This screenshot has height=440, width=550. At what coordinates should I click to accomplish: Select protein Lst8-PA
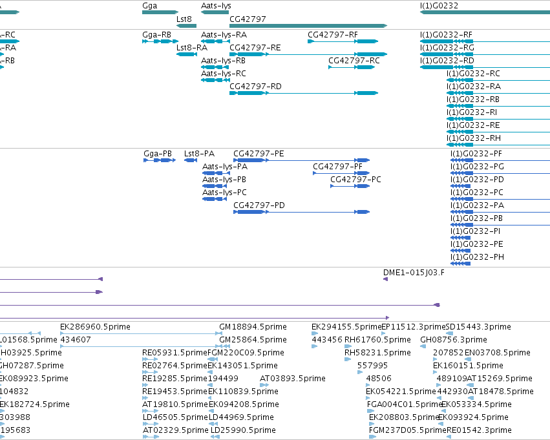click(x=191, y=160)
